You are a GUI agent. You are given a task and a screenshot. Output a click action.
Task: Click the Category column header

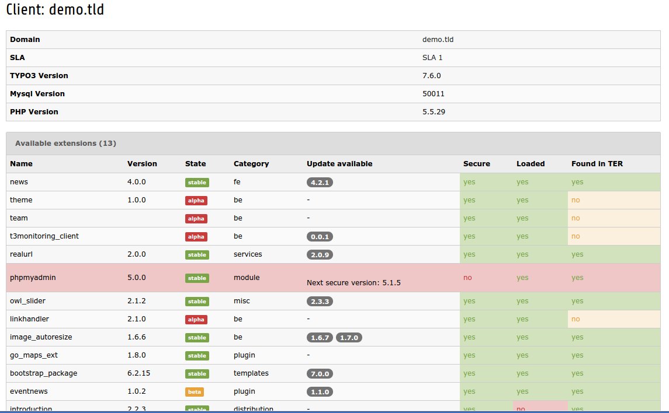pyautogui.click(x=251, y=164)
